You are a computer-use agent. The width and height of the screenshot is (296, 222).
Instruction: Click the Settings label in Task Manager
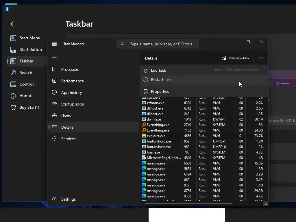(x=68, y=199)
